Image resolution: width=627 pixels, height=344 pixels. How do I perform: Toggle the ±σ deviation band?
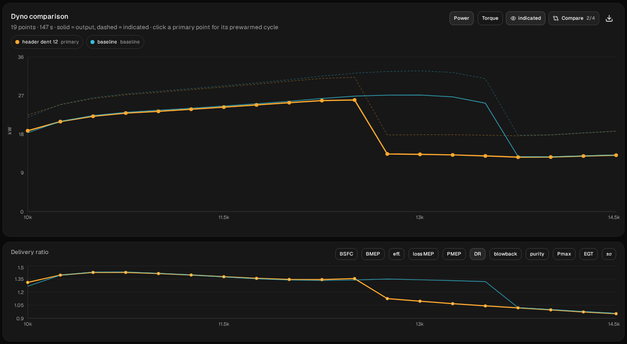[x=609, y=254]
